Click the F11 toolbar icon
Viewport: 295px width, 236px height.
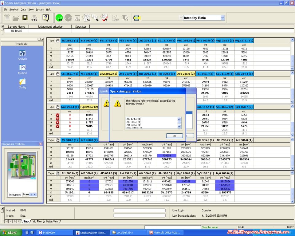[x=125, y=18]
